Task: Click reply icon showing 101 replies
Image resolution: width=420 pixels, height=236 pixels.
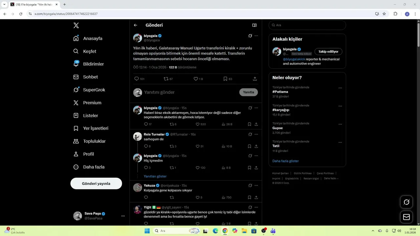Action: [x=136, y=79]
